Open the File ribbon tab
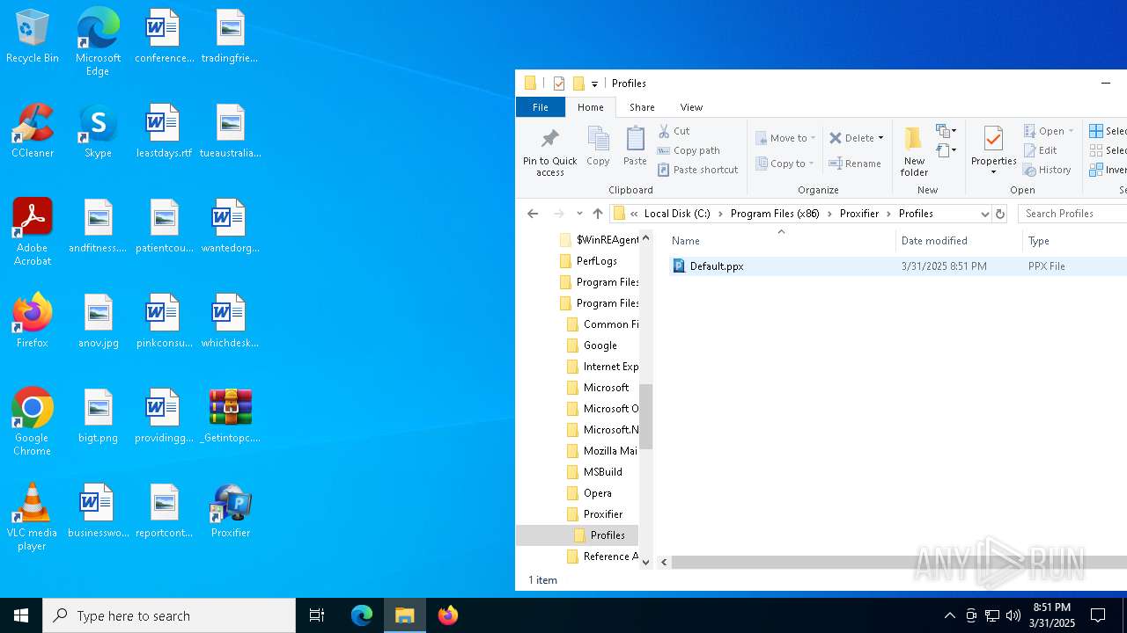The height and width of the screenshot is (633, 1127). (x=541, y=107)
